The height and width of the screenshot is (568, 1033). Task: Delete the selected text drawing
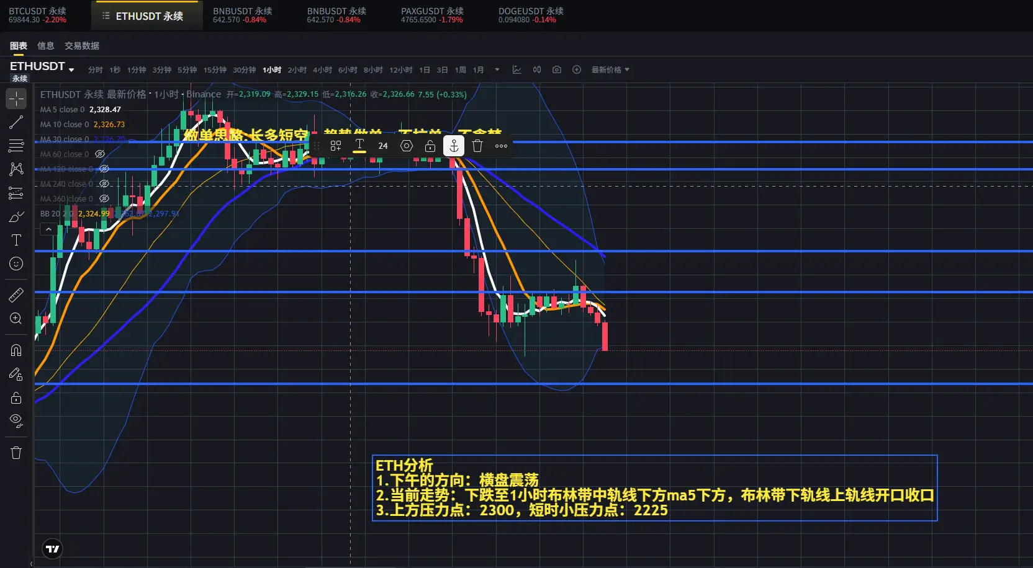tap(477, 146)
